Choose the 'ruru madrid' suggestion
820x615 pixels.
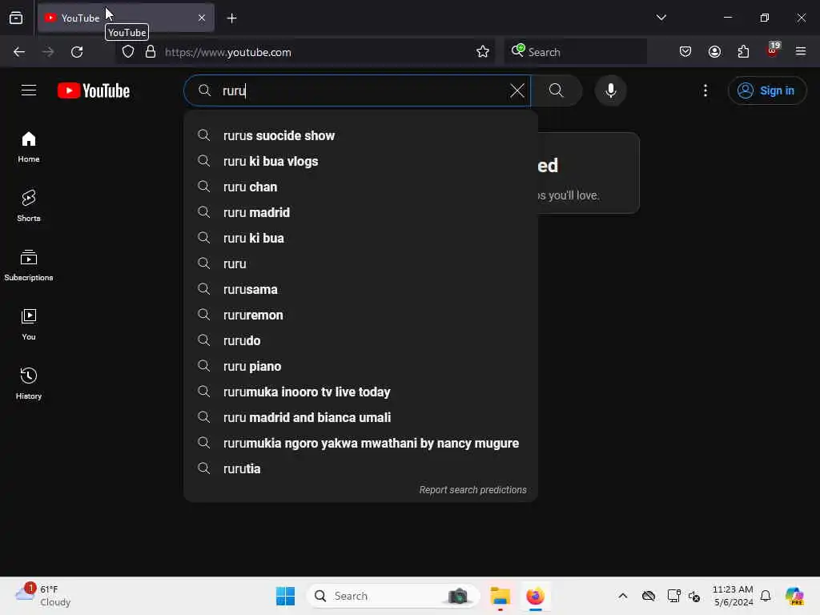click(361, 212)
